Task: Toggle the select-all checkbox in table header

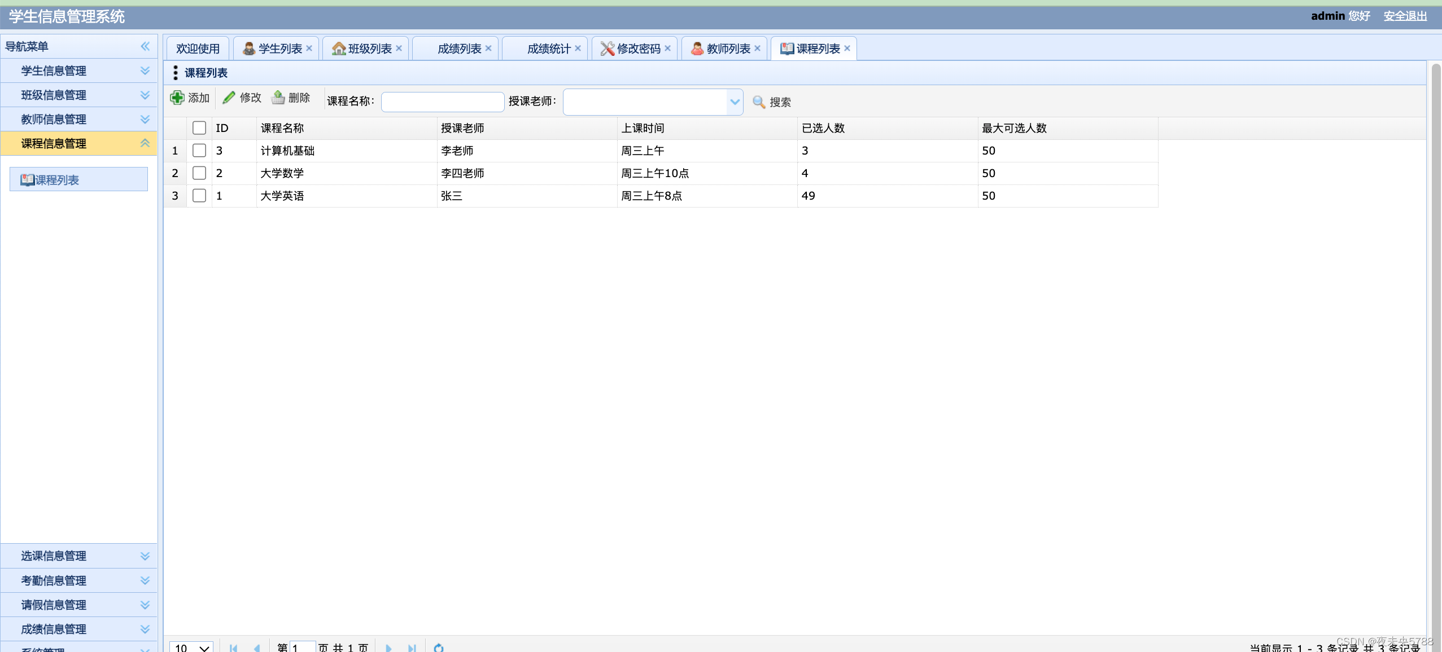Action: point(199,127)
